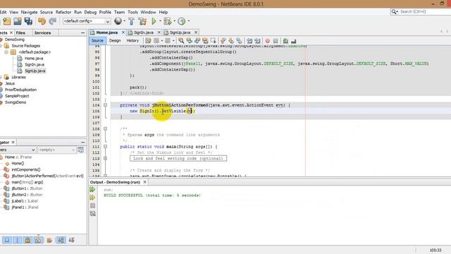Switch to the SignUp.java tab
The width and height of the screenshot is (451, 254).
click(180, 32)
